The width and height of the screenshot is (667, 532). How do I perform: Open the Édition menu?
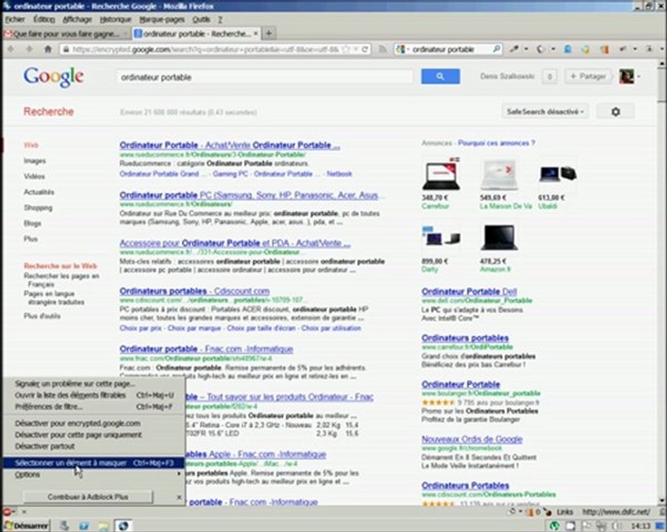[x=44, y=19]
